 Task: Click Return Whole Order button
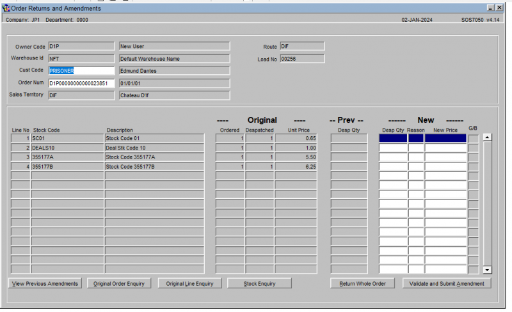point(362,284)
